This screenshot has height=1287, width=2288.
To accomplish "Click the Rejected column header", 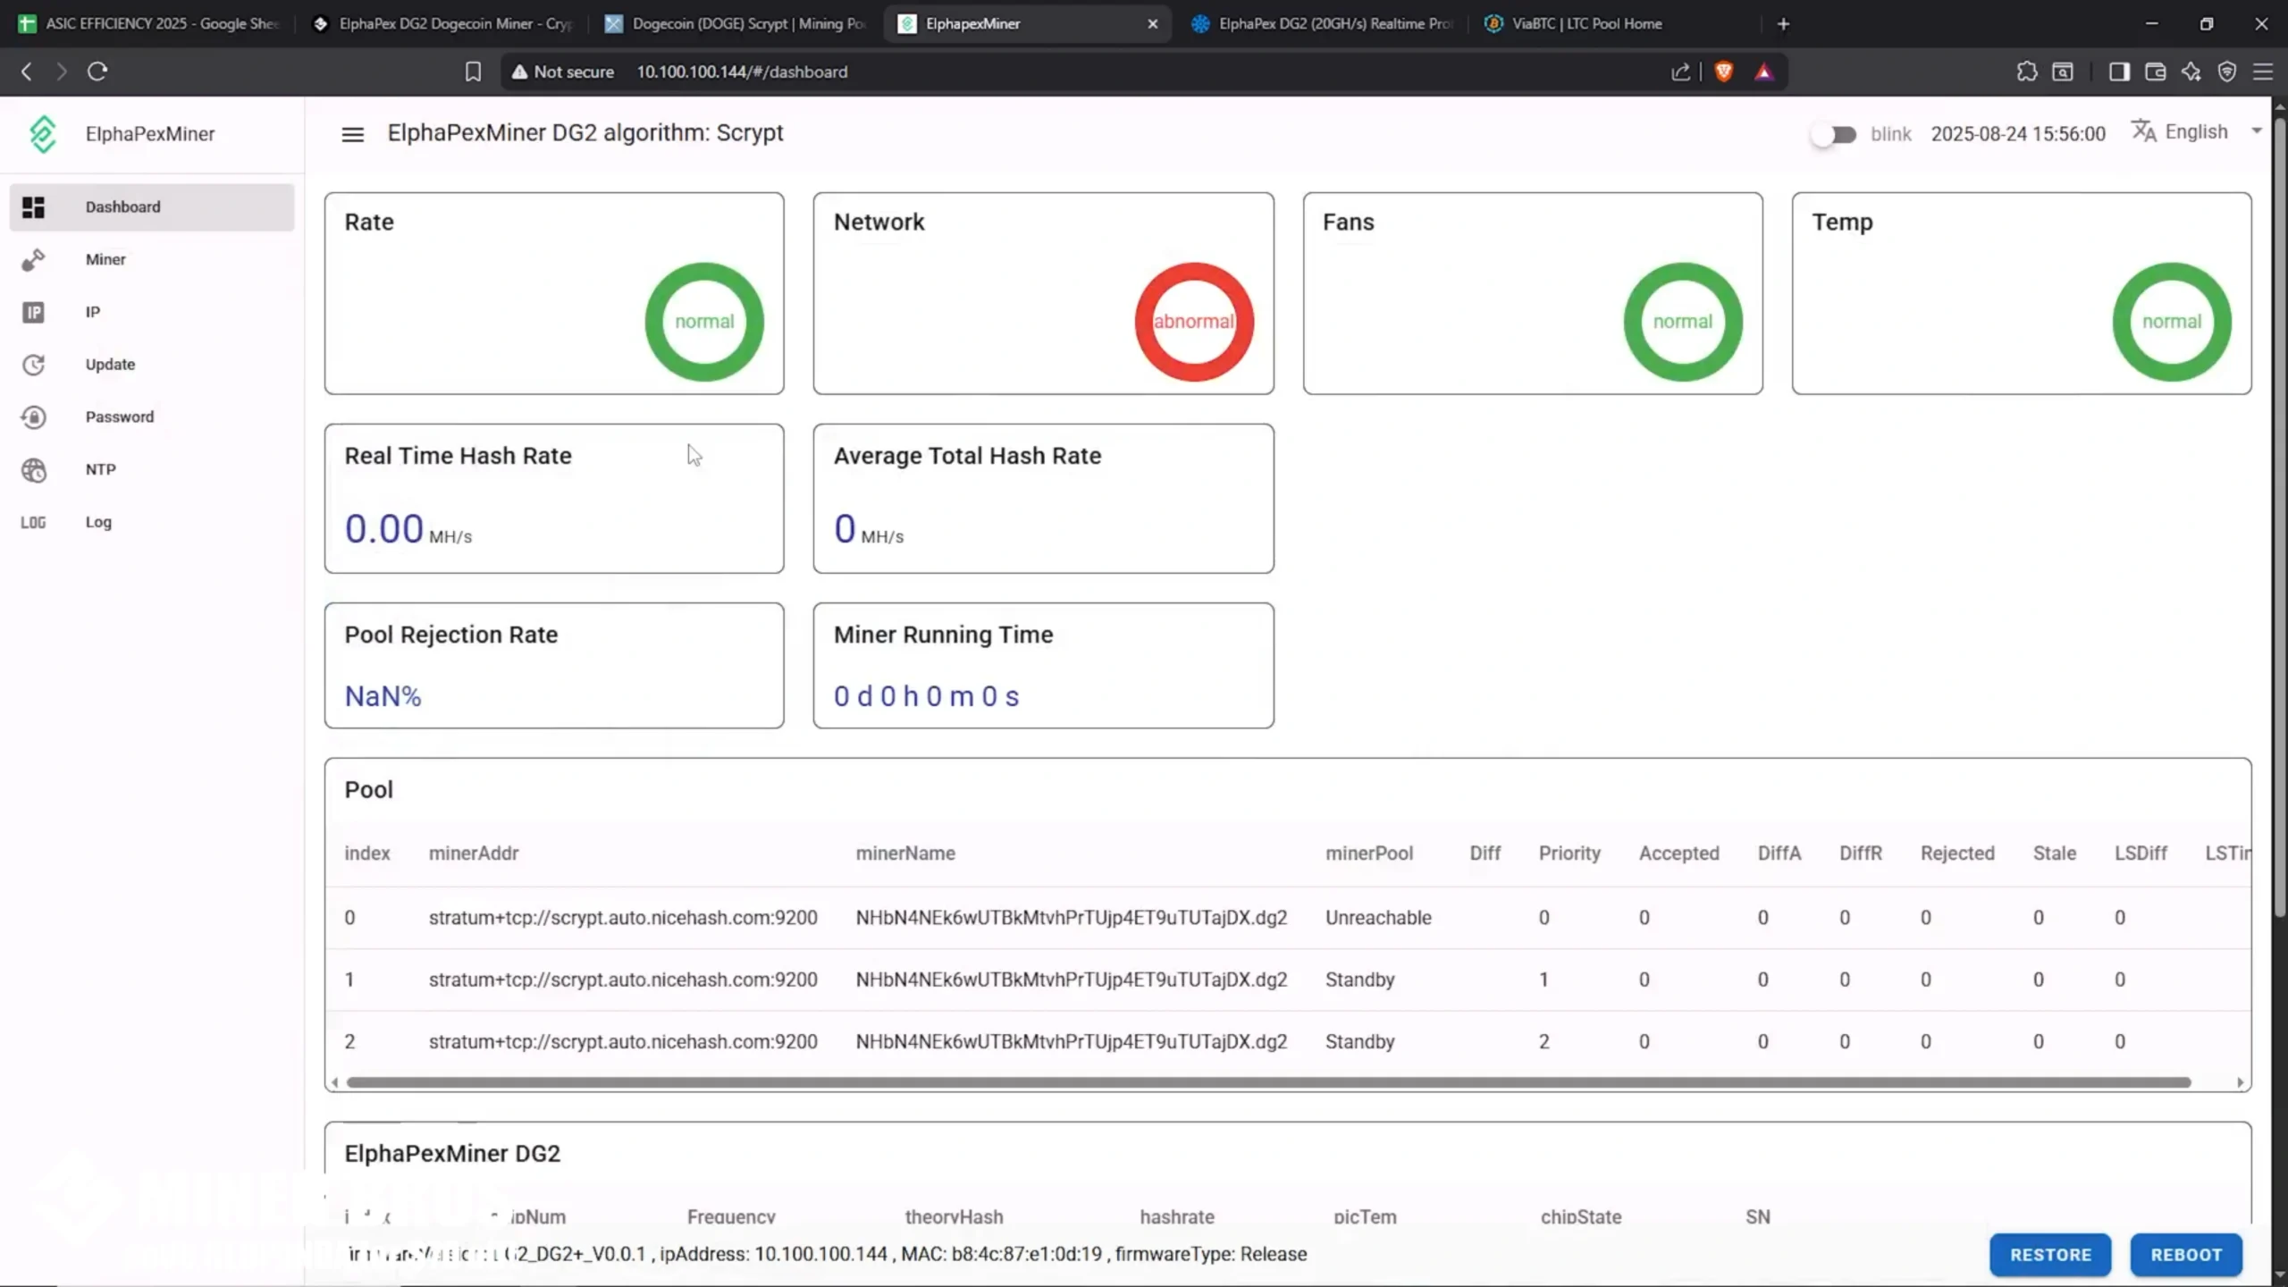I will click(1957, 854).
